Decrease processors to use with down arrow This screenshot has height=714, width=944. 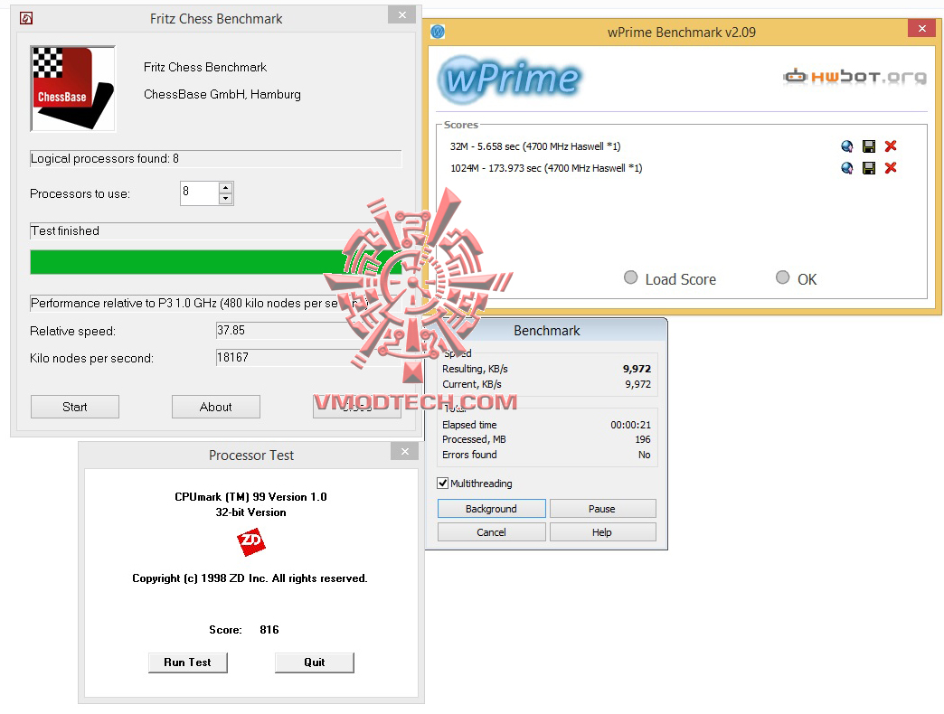226,199
